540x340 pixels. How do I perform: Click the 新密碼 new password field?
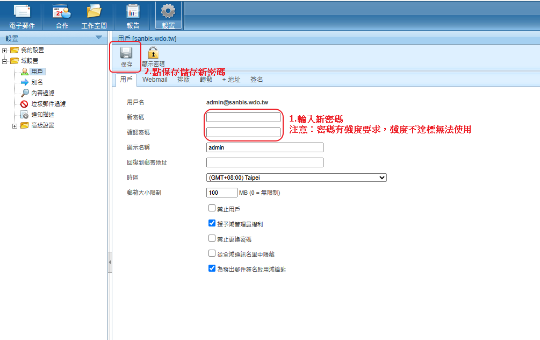pos(243,117)
